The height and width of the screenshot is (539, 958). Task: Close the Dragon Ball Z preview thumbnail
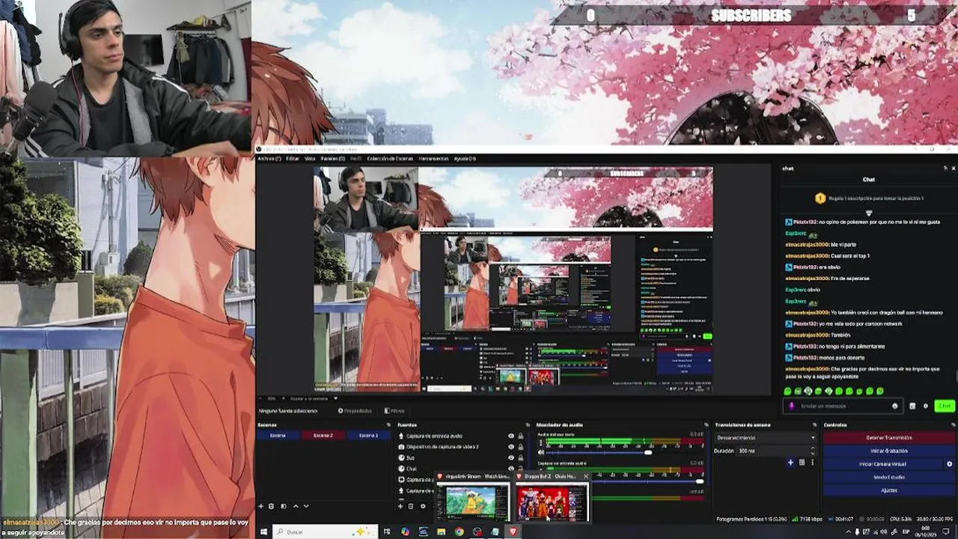click(x=586, y=476)
